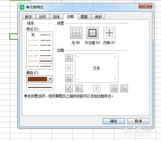161x141 pixels.
Task: Toggle the right border button
Action: click(x=114, y=88)
